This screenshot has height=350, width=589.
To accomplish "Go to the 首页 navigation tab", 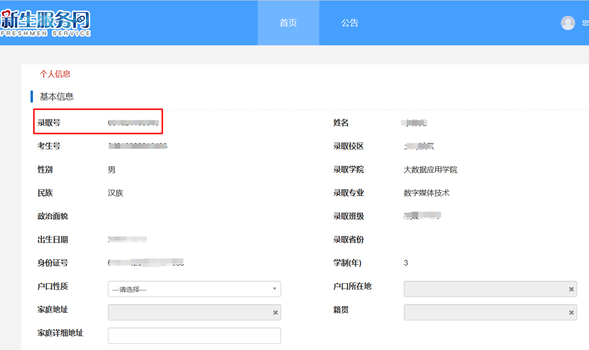I will point(288,23).
